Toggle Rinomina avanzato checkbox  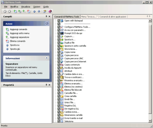59,80
